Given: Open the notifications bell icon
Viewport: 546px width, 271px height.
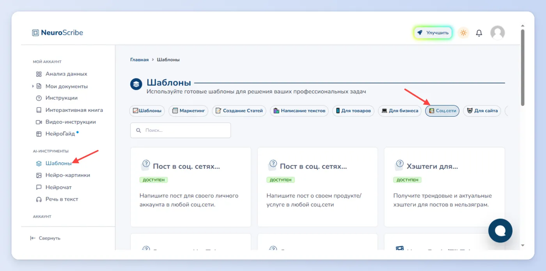Looking at the screenshot, I should click(x=479, y=33).
